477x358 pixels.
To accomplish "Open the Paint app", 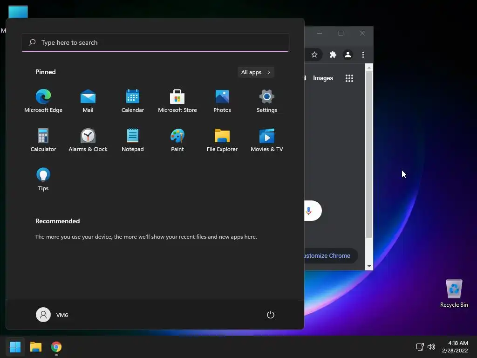I will click(x=177, y=140).
